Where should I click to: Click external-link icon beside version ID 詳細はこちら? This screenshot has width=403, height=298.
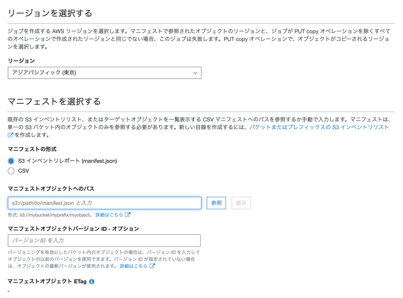click(x=153, y=265)
